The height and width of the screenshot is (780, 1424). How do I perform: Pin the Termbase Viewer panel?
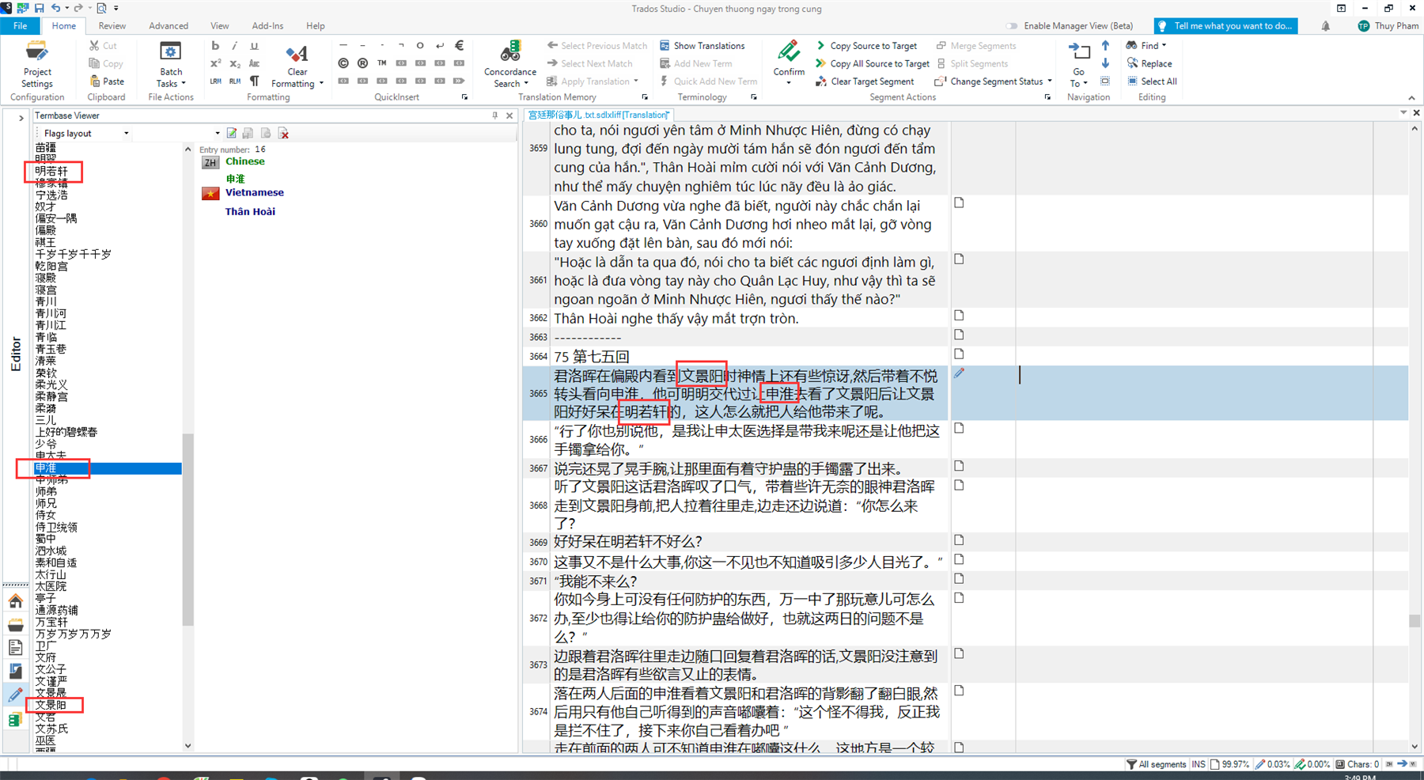point(495,115)
